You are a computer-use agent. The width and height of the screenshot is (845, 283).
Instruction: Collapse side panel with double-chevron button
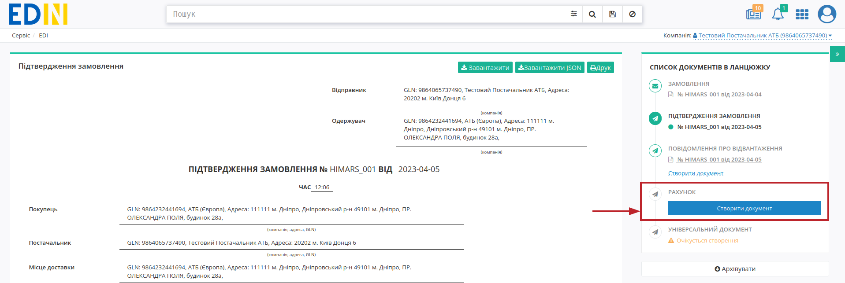[837, 54]
